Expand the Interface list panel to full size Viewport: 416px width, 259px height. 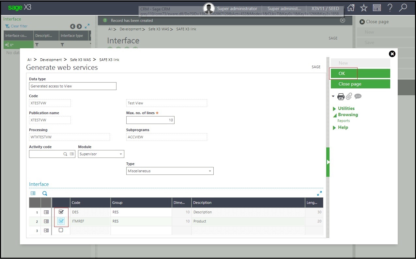87,26
